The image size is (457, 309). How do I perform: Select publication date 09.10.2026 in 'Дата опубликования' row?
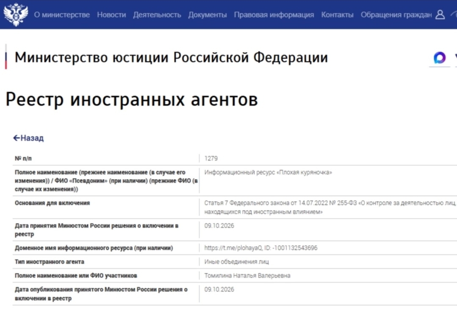pyautogui.click(x=219, y=290)
